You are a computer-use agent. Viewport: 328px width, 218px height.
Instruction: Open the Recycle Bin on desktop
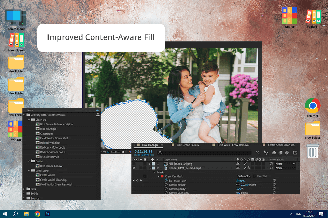313,151
